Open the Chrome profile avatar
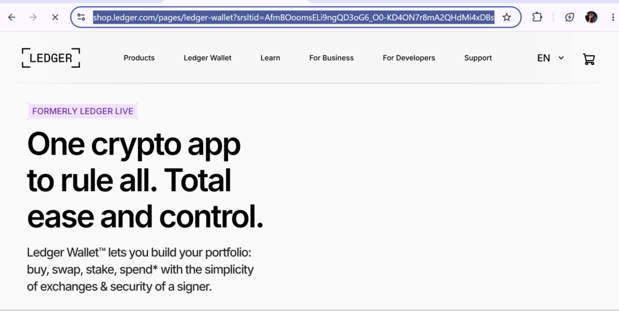 [x=591, y=18]
